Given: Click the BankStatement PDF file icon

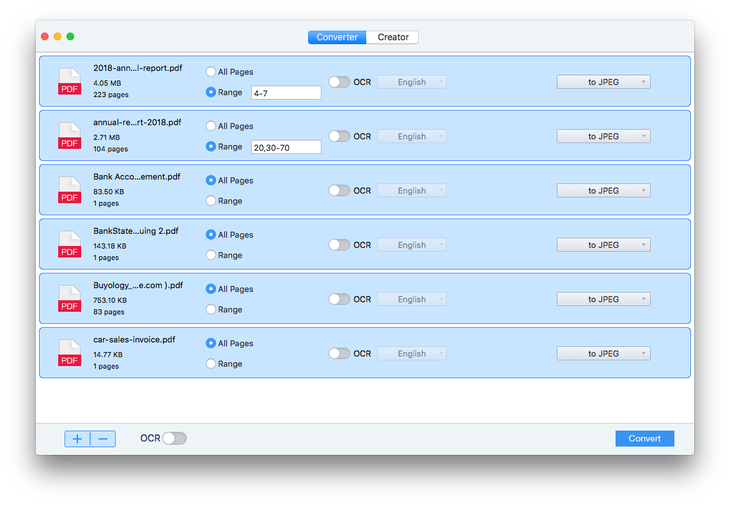Looking at the screenshot, I should tap(70, 245).
